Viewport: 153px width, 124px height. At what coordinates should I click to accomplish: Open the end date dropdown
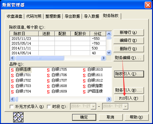(125, 106)
